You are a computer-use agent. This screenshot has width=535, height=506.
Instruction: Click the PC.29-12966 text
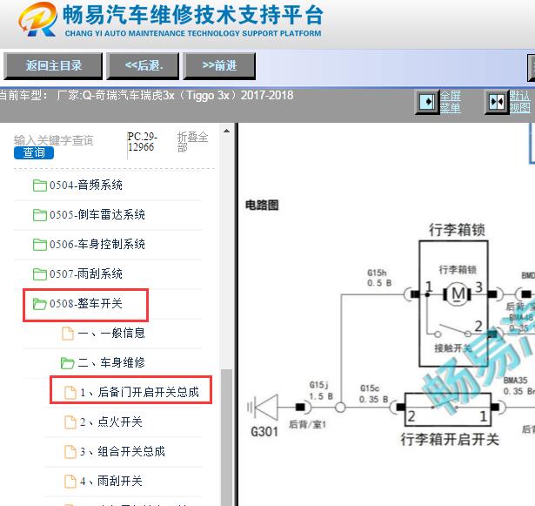142,142
